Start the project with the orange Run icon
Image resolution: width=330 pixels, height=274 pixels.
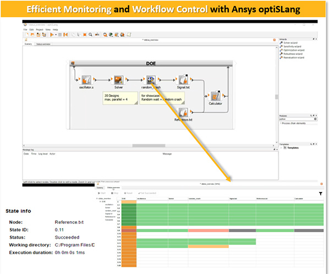[x=52, y=35]
